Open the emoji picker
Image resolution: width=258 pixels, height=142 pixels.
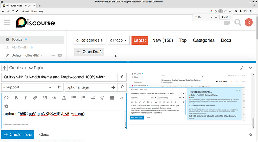(x=102, y=98)
